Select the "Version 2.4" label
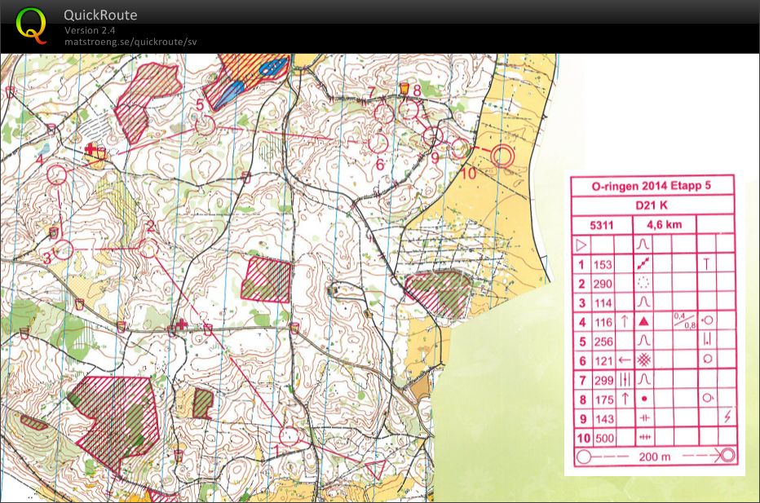The height and width of the screenshot is (503, 760). (x=90, y=30)
